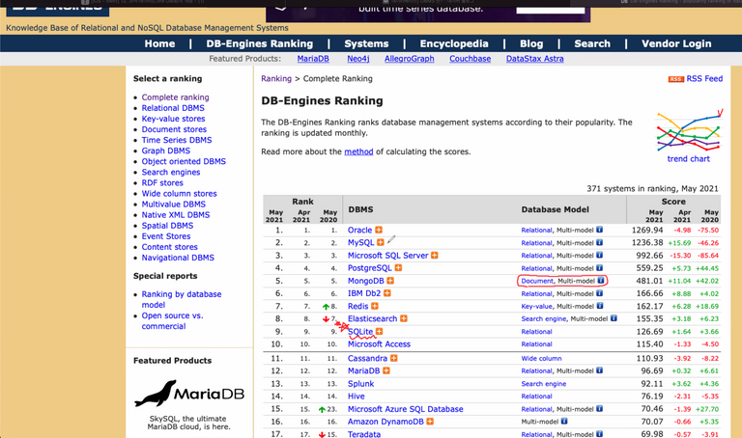
Task: Select Wide column stores ranking
Action: 179,194
